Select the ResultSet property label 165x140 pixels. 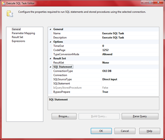tap(59, 63)
